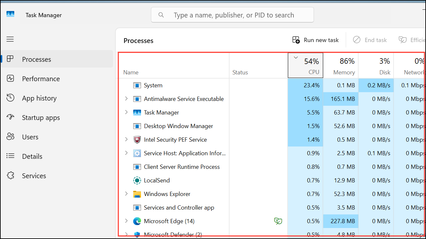
Task: Click the search magnifier icon
Action: coord(161,15)
